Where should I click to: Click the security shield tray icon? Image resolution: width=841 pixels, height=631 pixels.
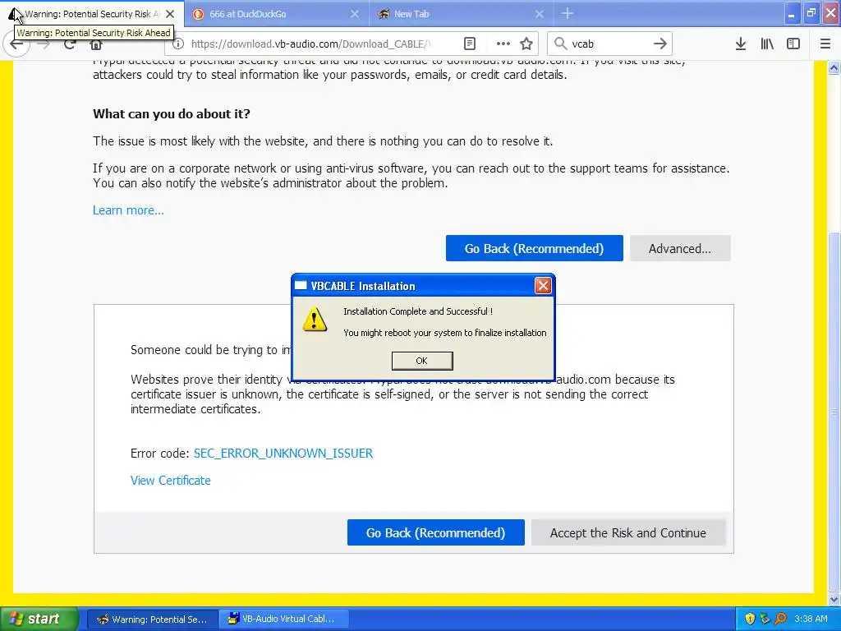pos(750,619)
